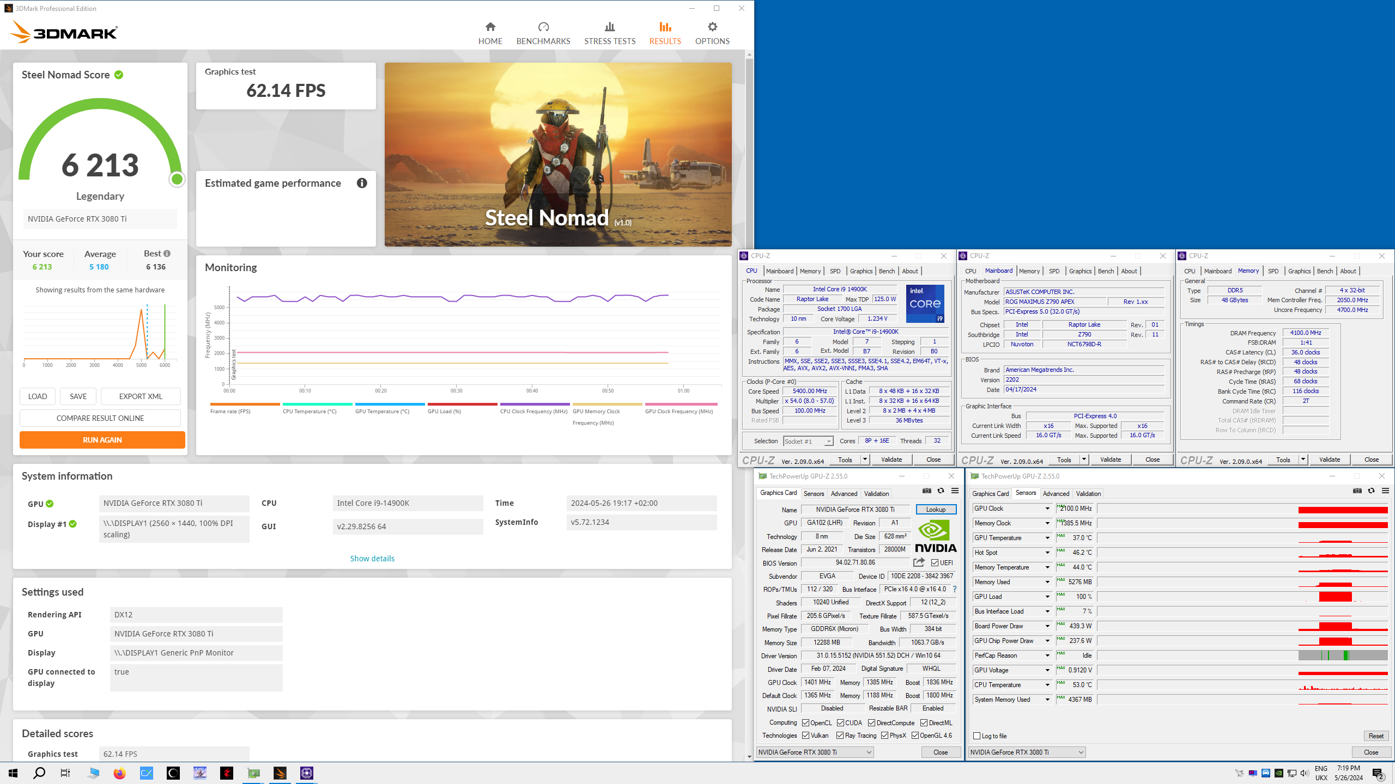Open the Tools dropdown arrow in first CPU-Z window

[x=864, y=460]
